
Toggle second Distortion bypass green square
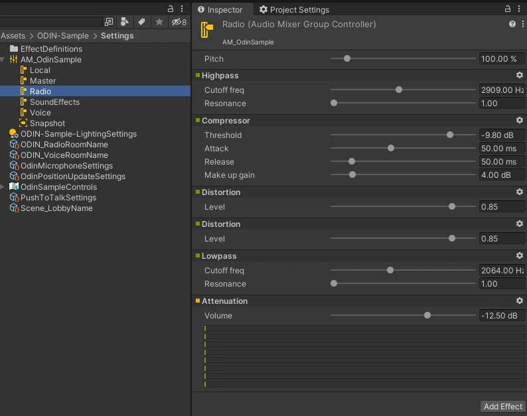pos(198,224)
